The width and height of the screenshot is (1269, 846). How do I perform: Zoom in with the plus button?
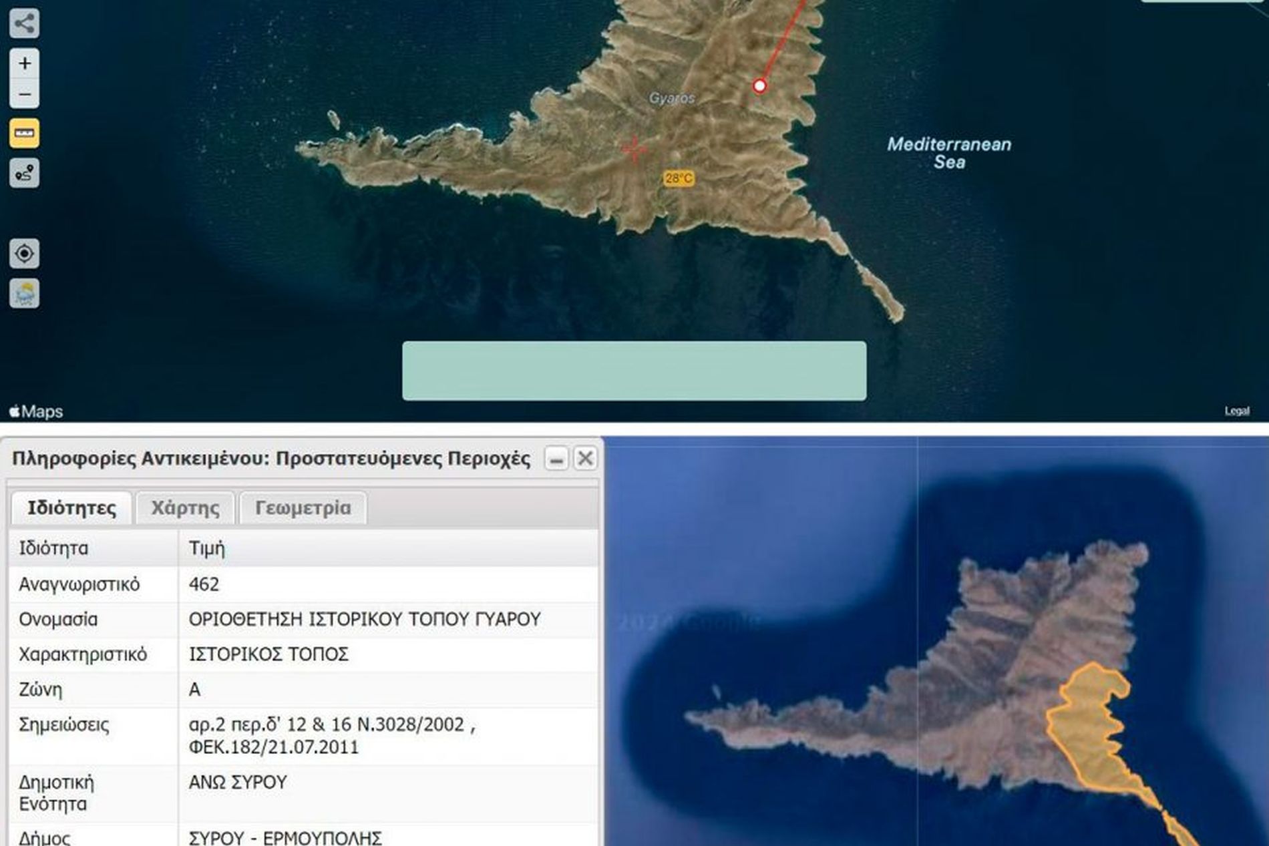pyautogui.click(x=25, y=63)
